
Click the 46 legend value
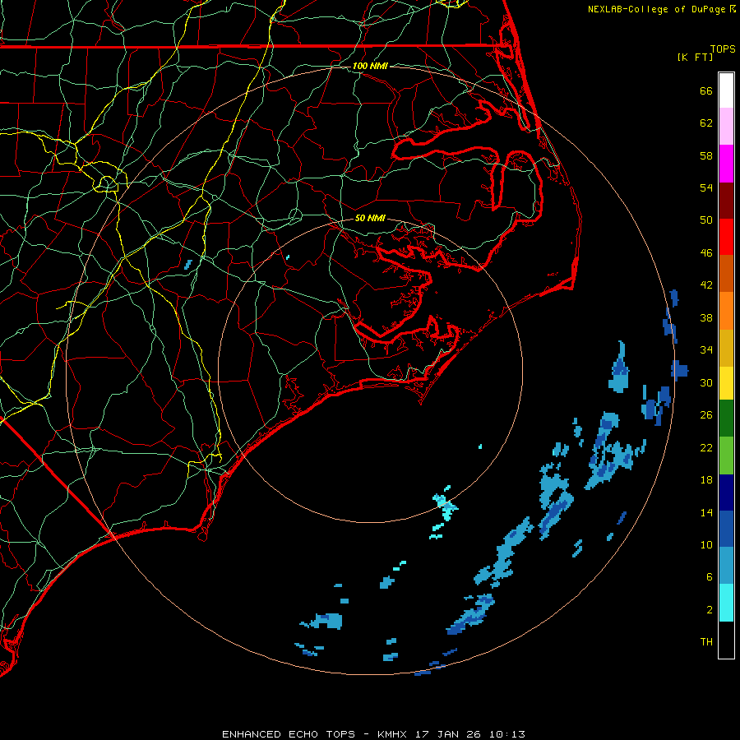(706, 253)
